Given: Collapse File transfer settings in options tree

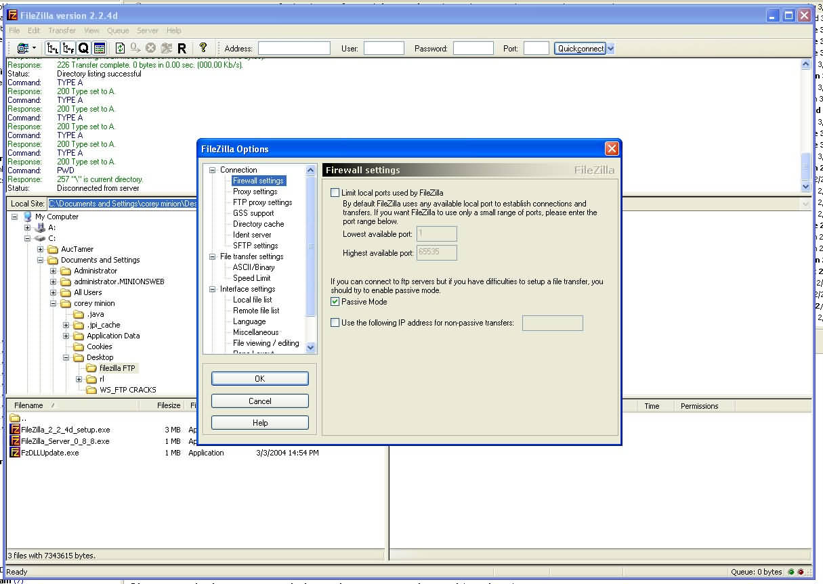Looking at the screenshot, I should 213,256.
